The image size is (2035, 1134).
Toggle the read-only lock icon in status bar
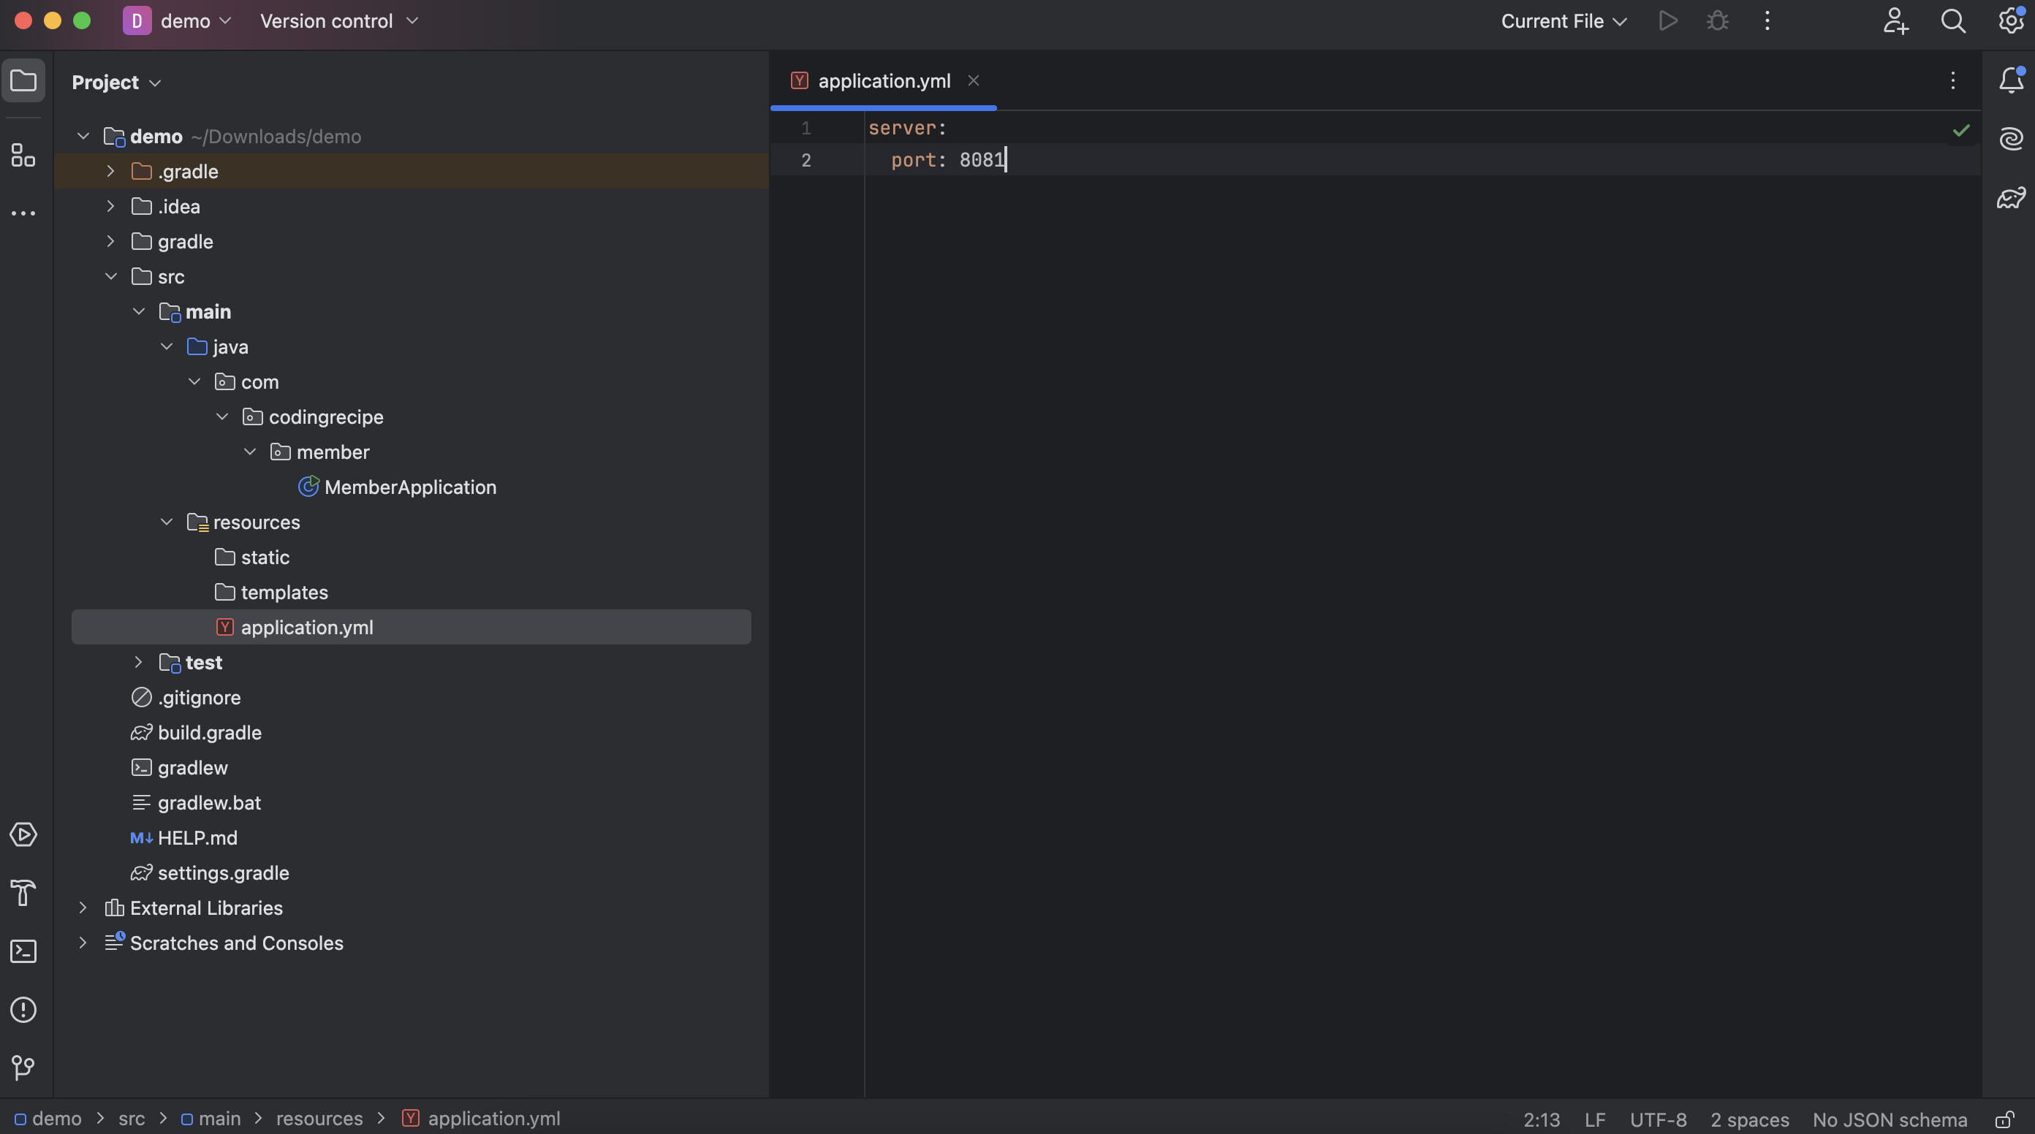[x=2004, y=1119]
